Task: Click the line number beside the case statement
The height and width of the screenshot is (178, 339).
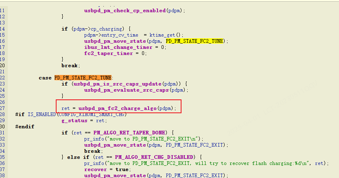Action: point(2,78)
